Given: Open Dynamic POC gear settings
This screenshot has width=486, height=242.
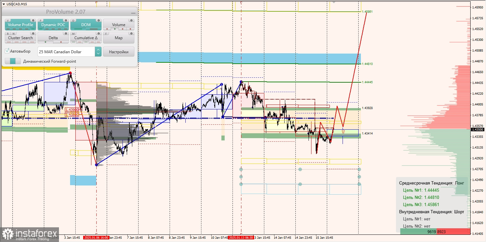Looking at the screenshot, I should pos(65,20).
